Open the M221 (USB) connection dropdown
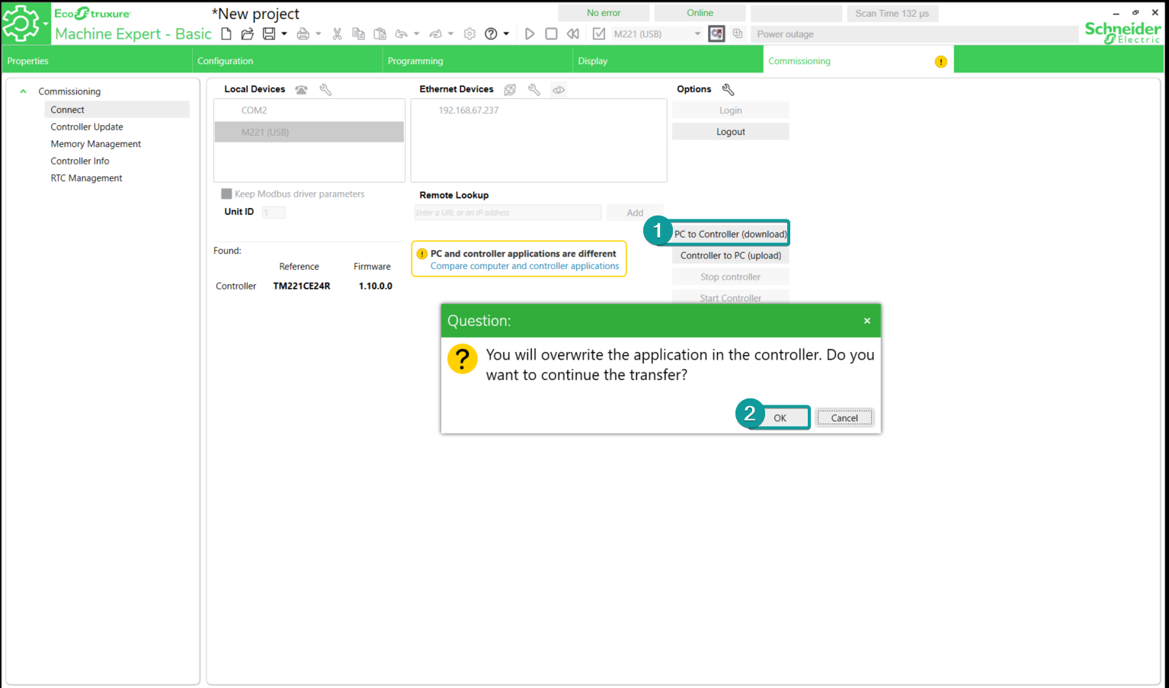The height and width of the screenshot is (688, 1169). [x=697, y=34]
